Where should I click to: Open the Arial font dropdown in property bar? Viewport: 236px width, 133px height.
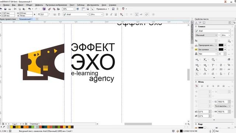(x=88, y=14)
